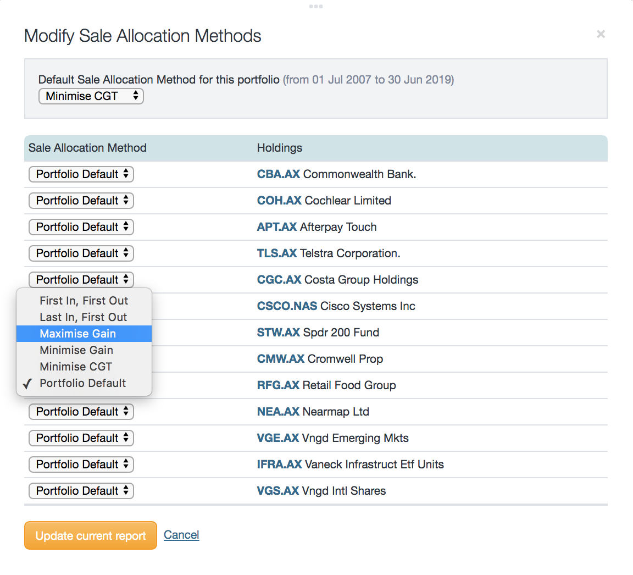Open the allocation dropdown for TLS.AX
The height and width of the screenshot is (575, 633).
(x=81, y=253)
